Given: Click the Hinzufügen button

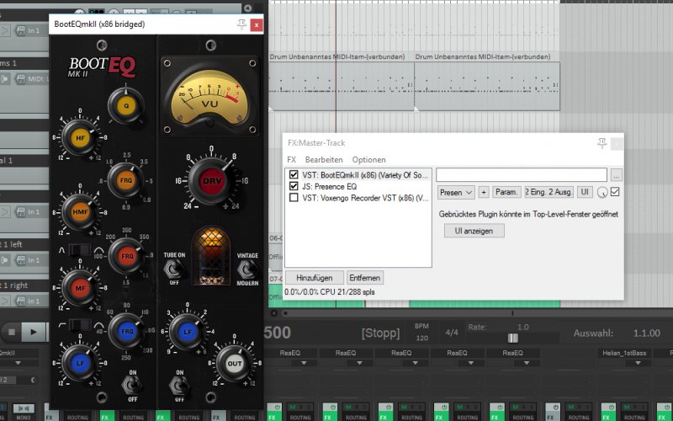Looking at the screenshot, I should 314,278.
